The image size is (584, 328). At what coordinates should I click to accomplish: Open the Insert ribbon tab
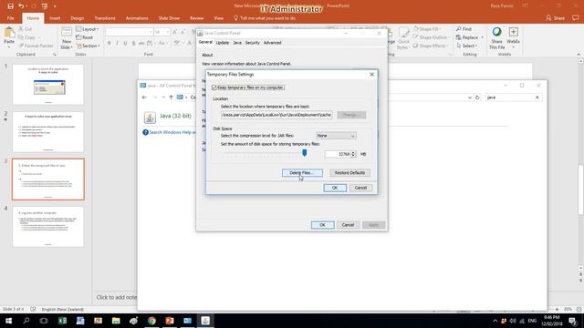55,18
